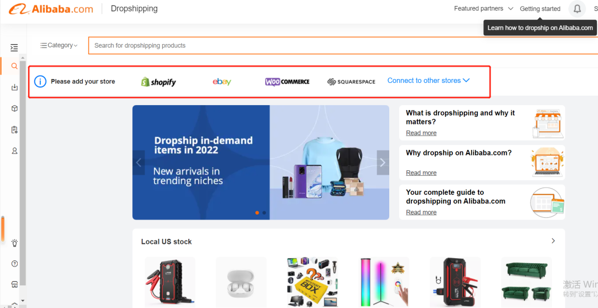Open the import list download icon

coord(14,87)
